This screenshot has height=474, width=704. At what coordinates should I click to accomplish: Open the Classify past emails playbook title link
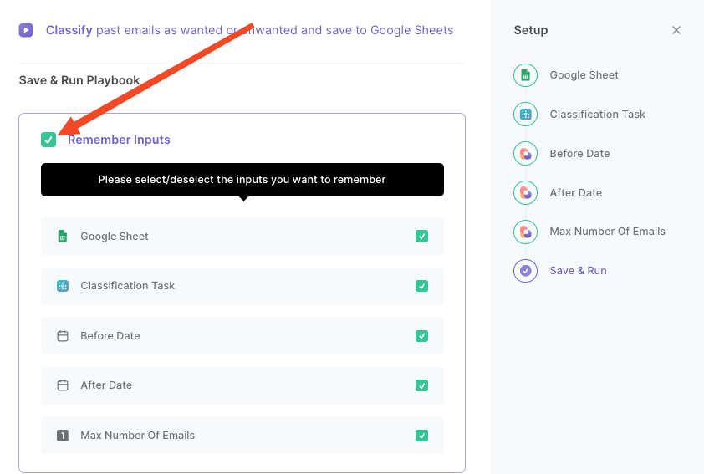[250, 30]
